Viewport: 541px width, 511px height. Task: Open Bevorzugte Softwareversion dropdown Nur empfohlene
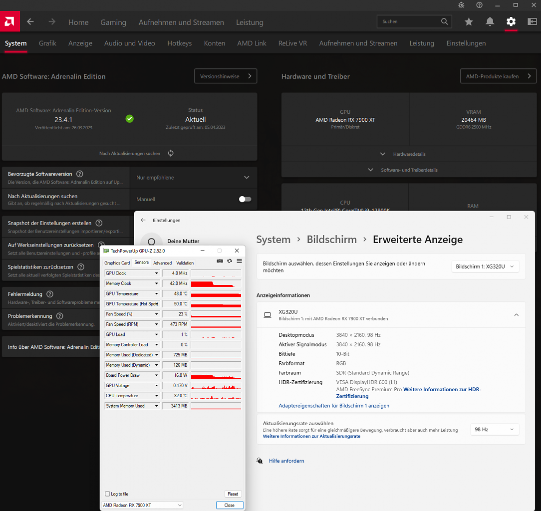coord(193,177)
